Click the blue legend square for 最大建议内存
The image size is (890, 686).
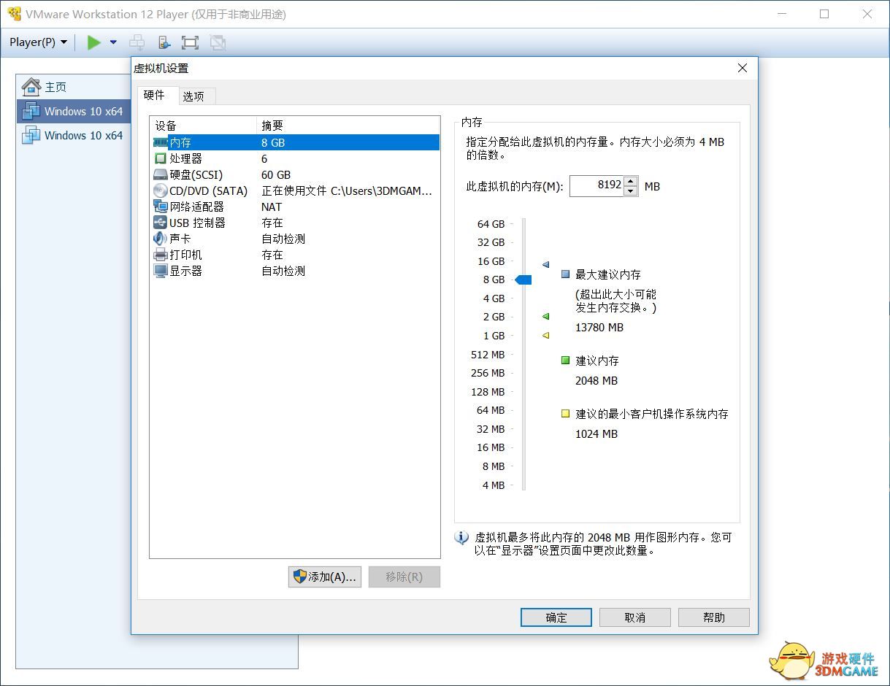click(565, 274)
